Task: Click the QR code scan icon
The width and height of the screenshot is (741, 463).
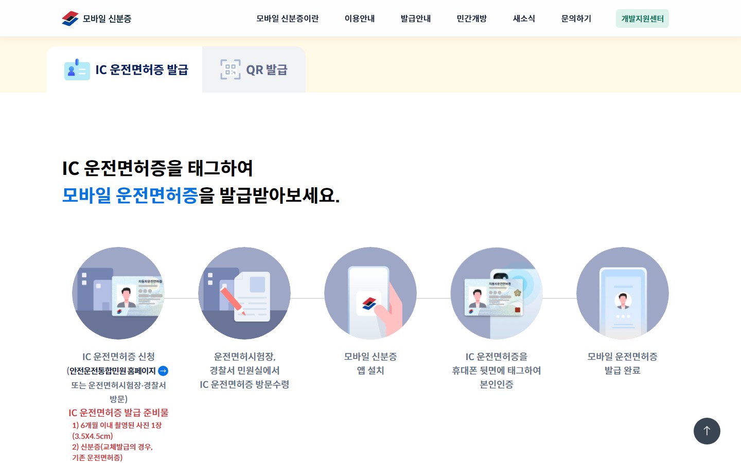Action: [231, 69]
